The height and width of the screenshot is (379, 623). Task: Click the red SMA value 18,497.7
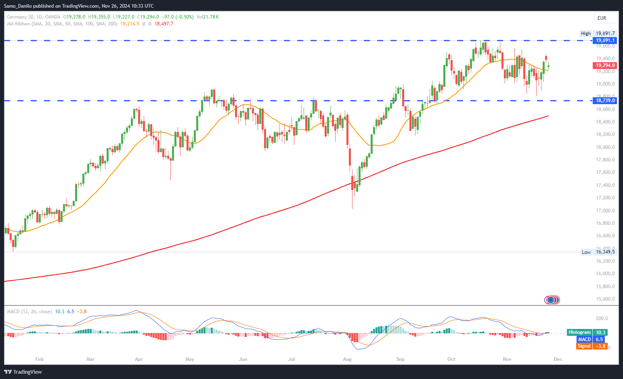pos(164,24)
